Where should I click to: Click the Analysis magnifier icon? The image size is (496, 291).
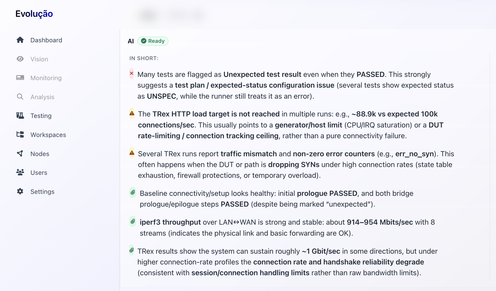[20, 97]
